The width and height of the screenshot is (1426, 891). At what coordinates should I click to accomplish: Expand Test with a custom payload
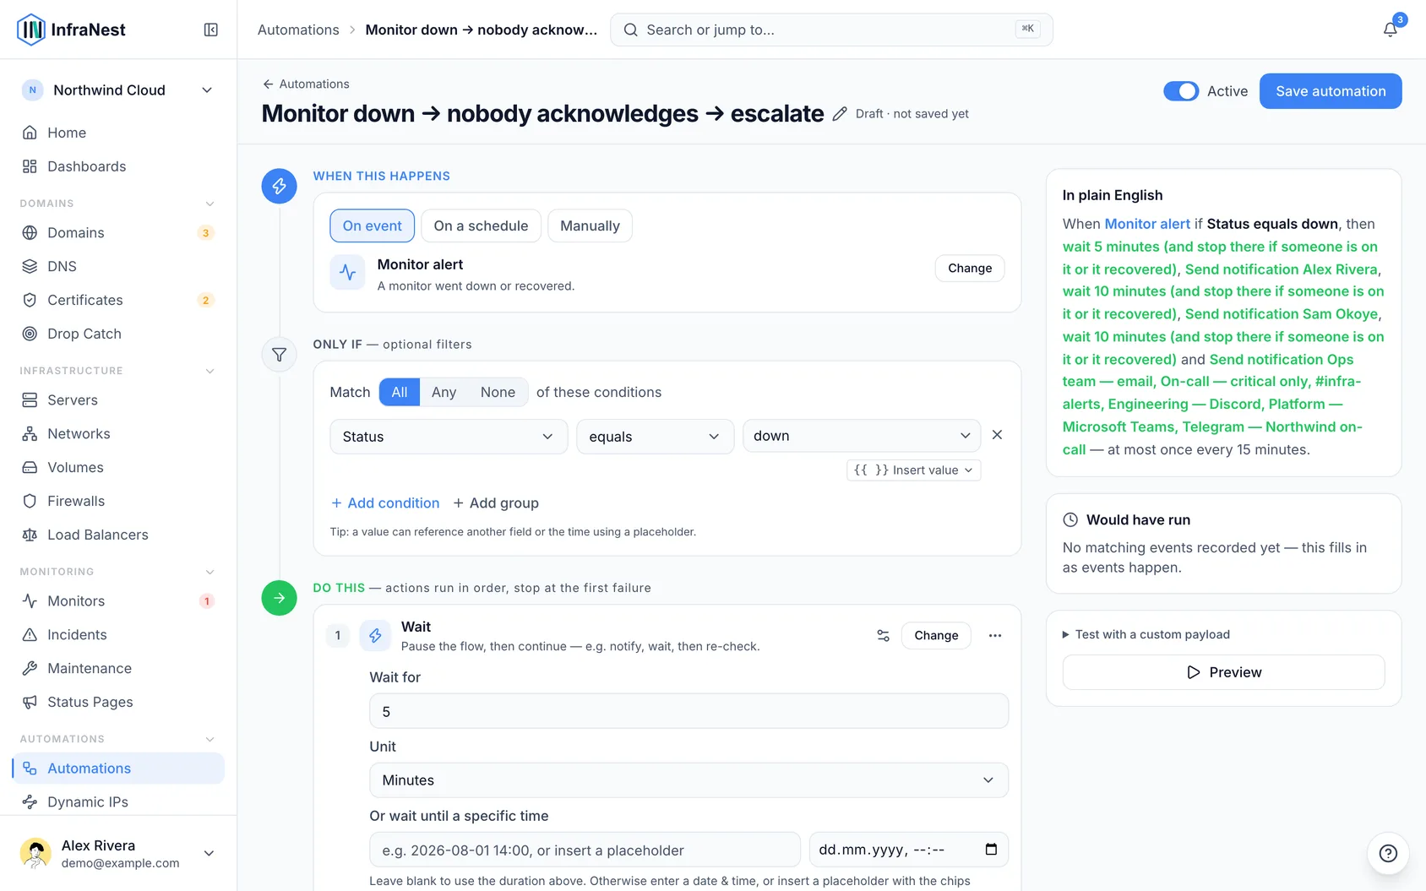[1146, 634]
